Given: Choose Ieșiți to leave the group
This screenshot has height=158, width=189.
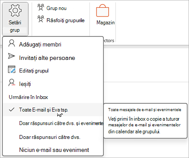Looking at the screenshot, I should coord(53,84).
